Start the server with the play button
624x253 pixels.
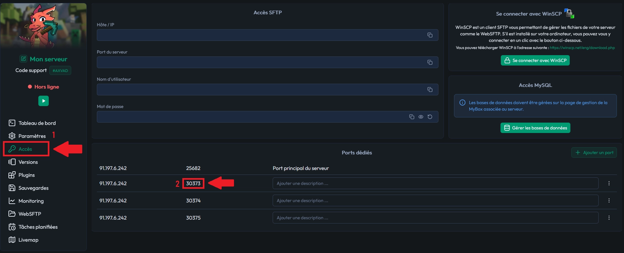[x=44, y=101]
